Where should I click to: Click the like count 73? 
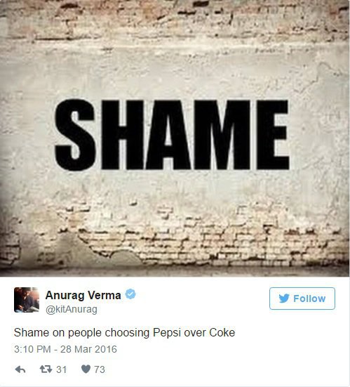click(100, 369)
